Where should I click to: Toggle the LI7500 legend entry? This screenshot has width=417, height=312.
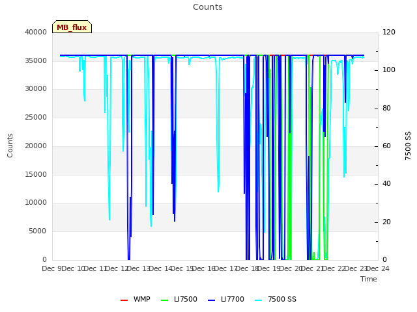[x=179, y=299]
